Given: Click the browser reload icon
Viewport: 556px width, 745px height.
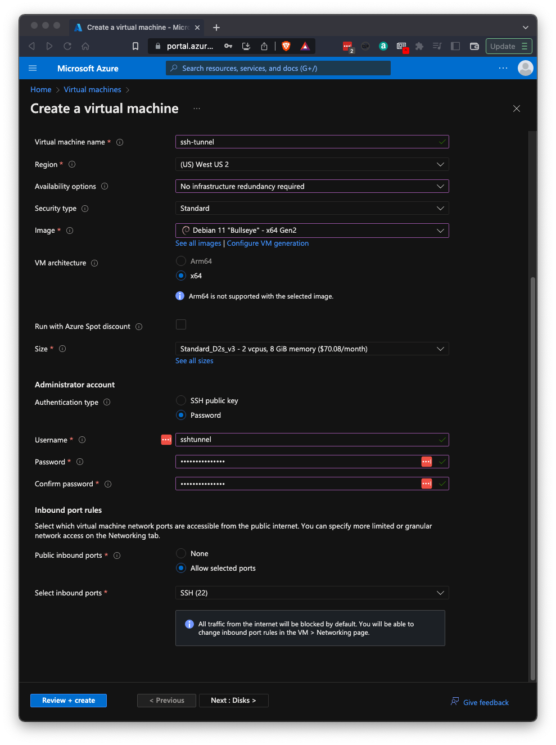Looking at the screenshot, I should tap(67, 46).
